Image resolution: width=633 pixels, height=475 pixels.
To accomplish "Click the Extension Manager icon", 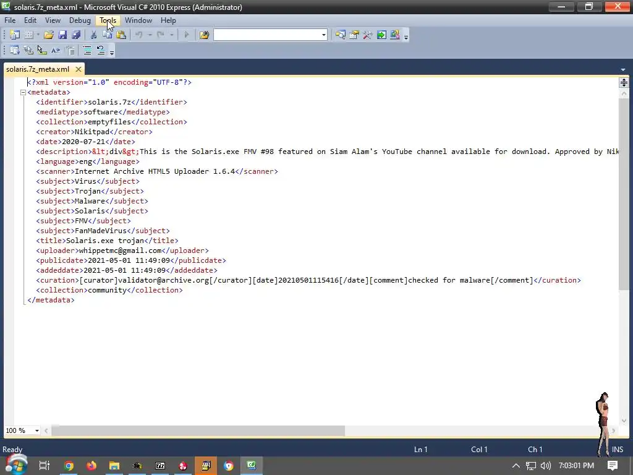I will point(395,35).
